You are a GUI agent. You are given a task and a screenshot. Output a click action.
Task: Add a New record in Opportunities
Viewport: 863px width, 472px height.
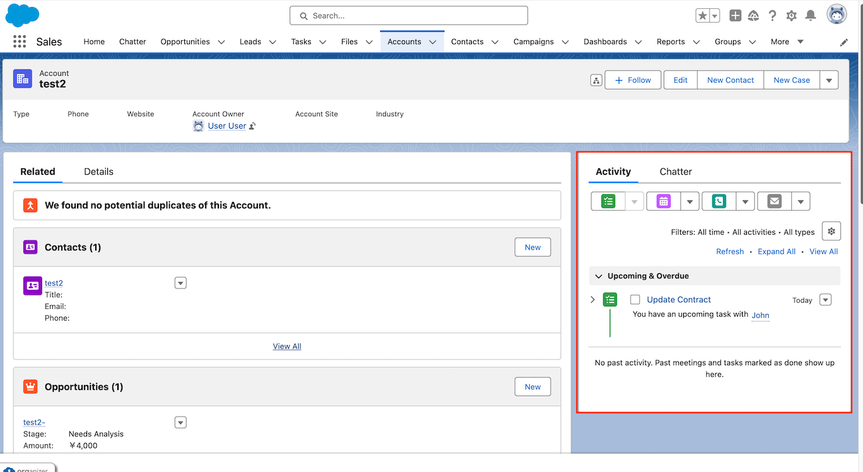click(x=532, y=387)
